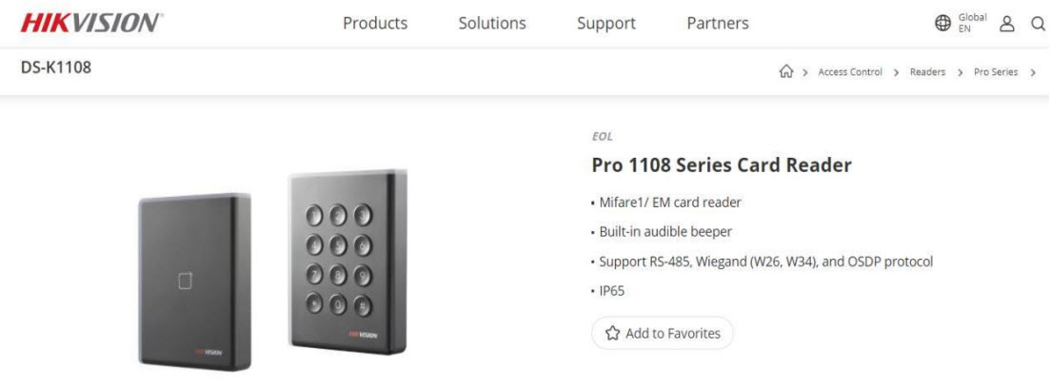Go home via breadcrumb house icon
Image resolution: width=1051 pixels, height=387 pixels.
[785, 72]
